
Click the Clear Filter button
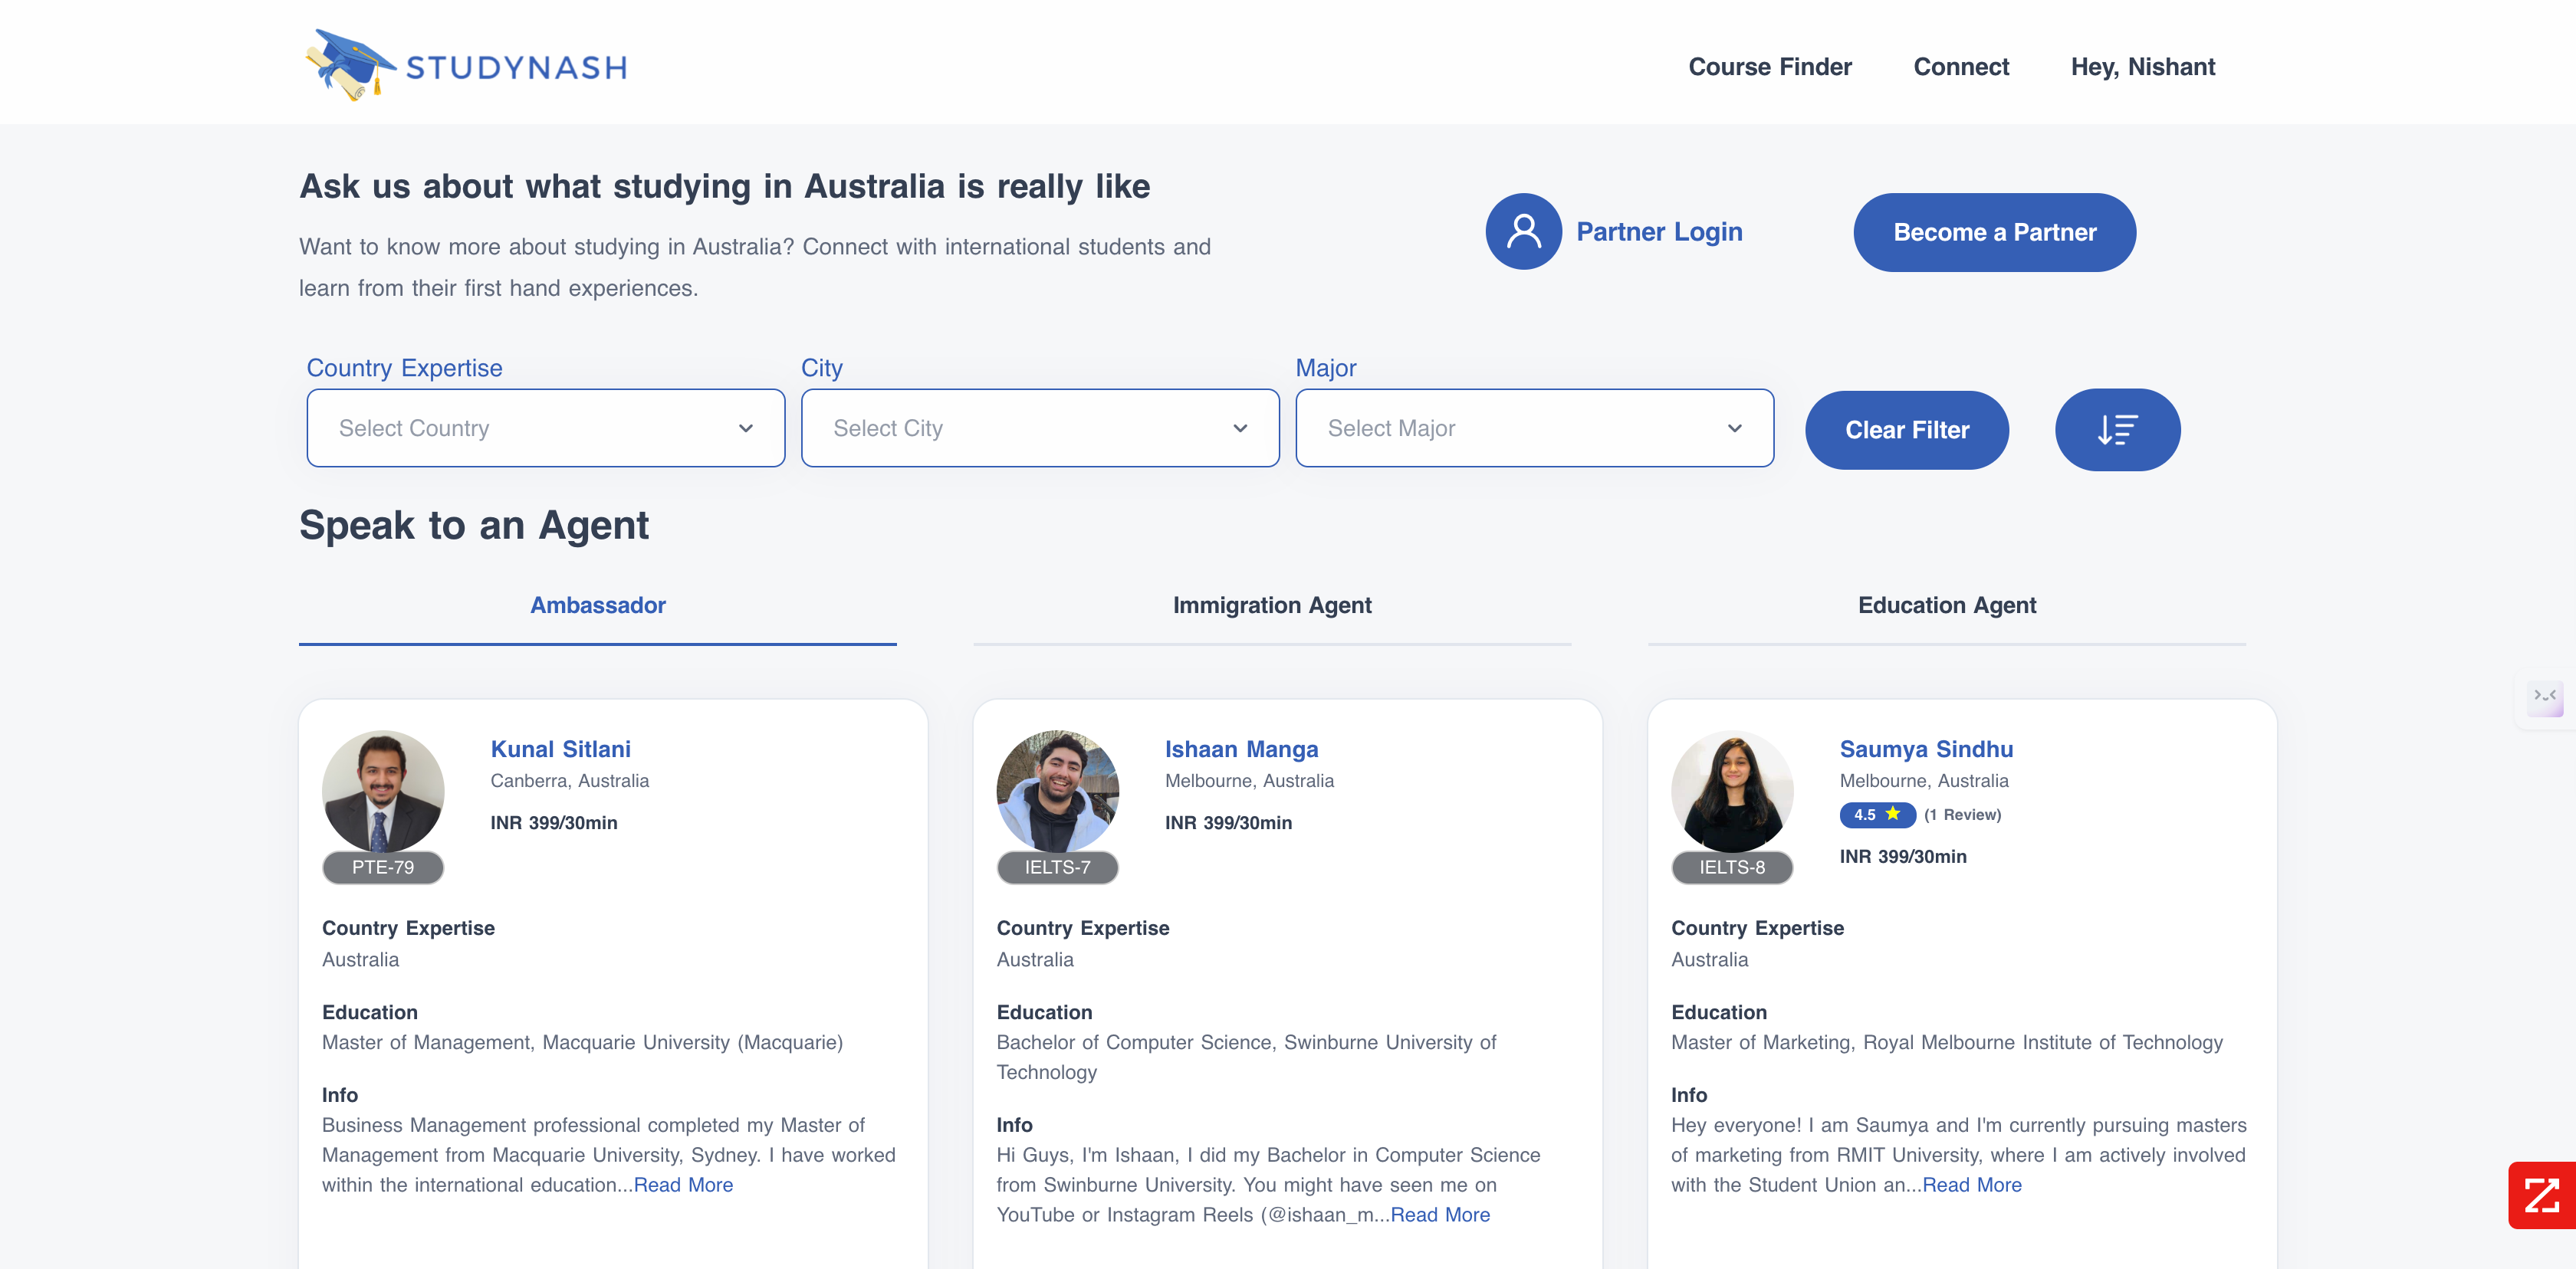pos(1906,430)
